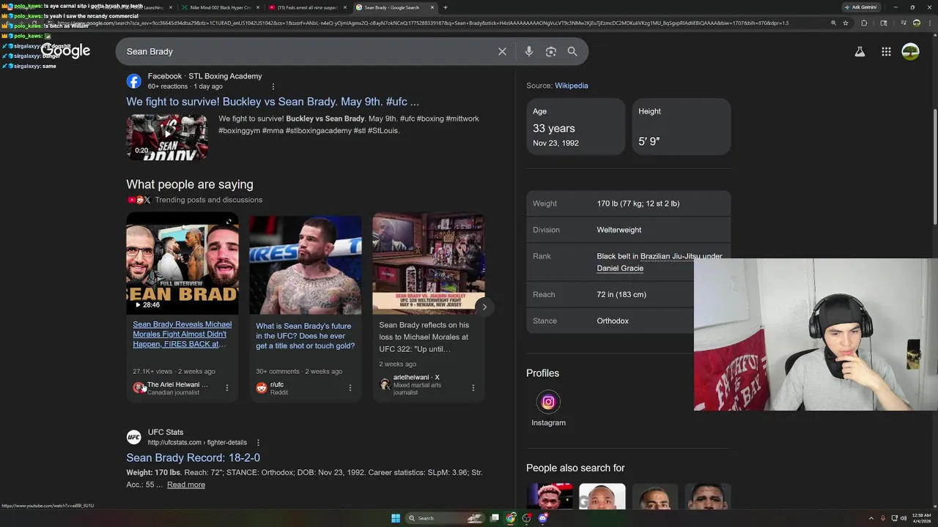938x527 pixels.
Task: Open We fight to survive Buckley link
Action: 273,102
